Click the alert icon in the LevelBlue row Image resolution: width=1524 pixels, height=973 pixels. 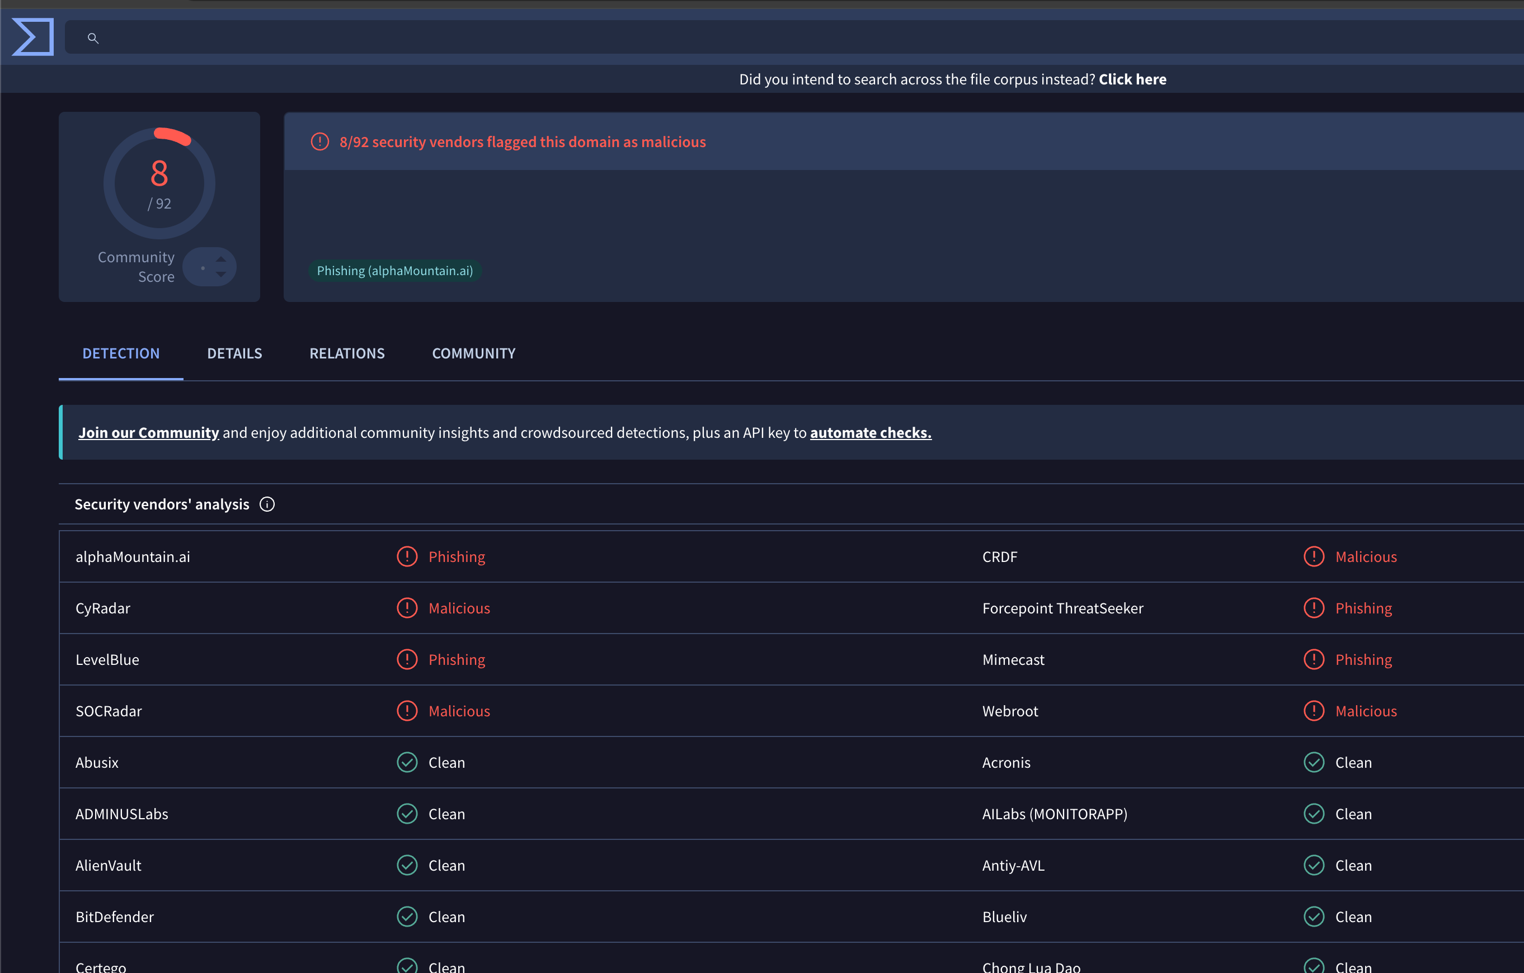407,659
